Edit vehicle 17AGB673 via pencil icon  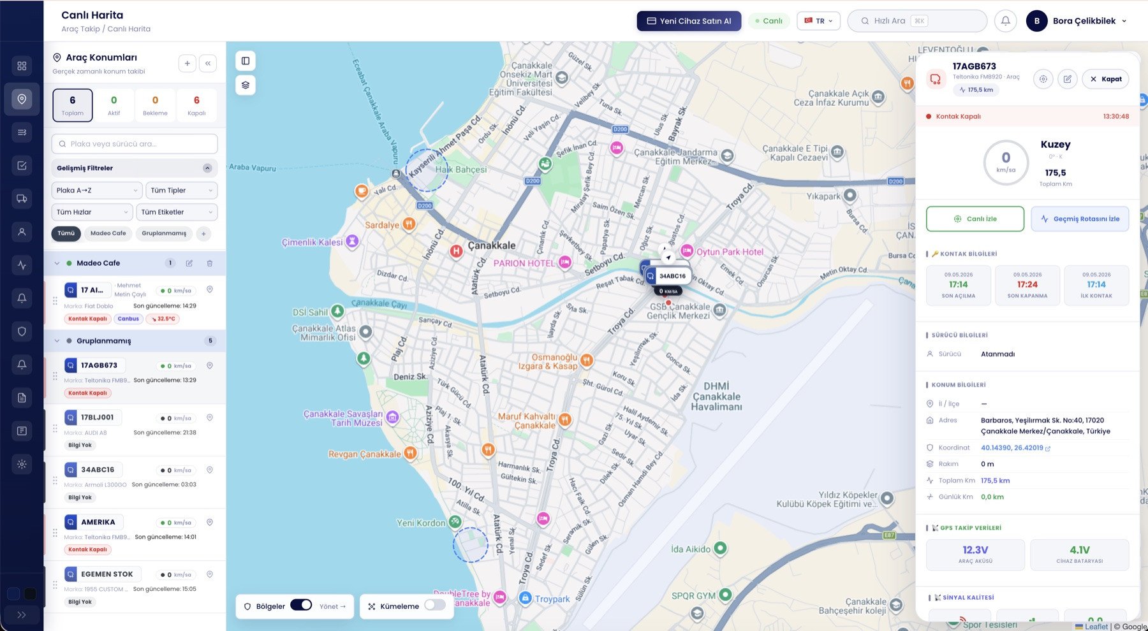tap(1068, 79)
